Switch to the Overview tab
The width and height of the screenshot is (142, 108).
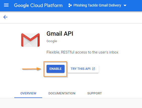[28, 93]
